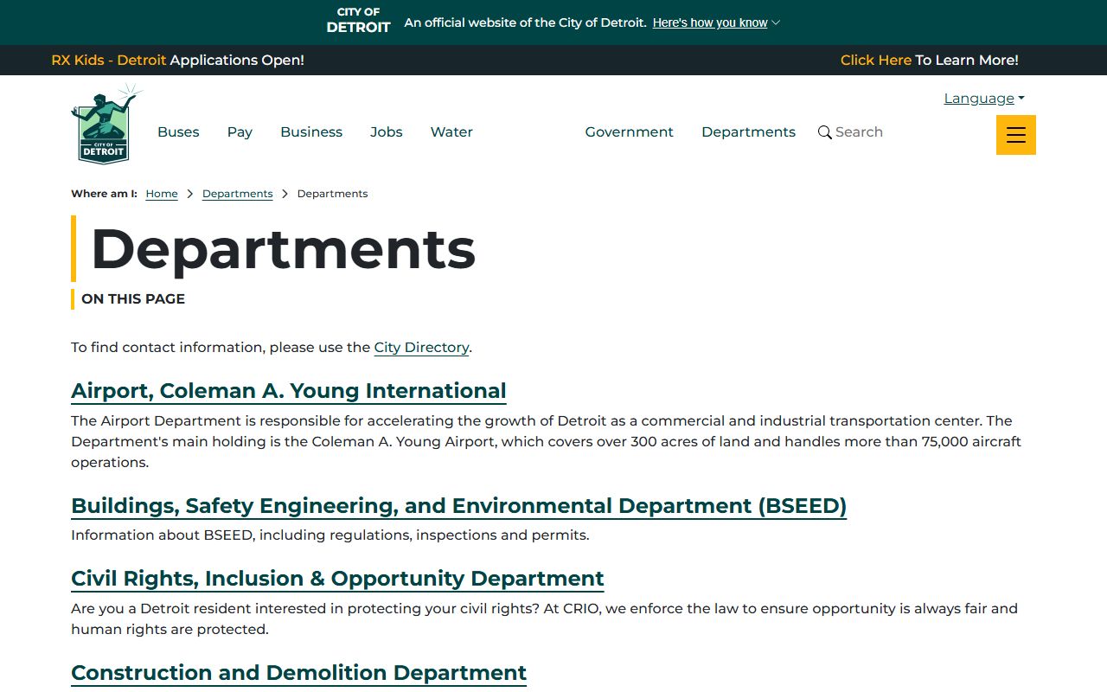Open the yellow hamburger menu
Image resolution: width=1107 pixels, height=692 pixels.
1016,135
